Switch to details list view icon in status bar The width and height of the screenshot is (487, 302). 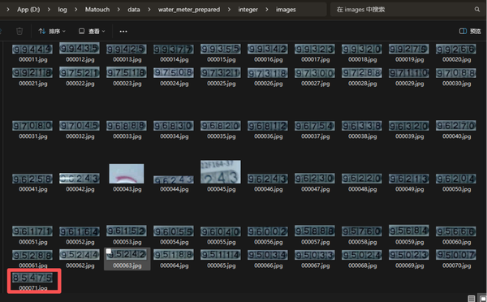tap(471, 298)
